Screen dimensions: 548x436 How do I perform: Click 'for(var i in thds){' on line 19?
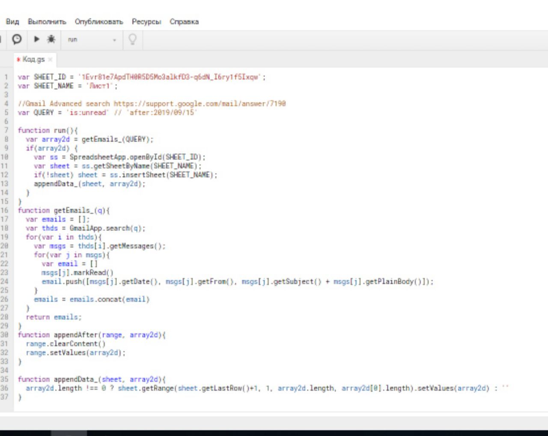[63, 237]
